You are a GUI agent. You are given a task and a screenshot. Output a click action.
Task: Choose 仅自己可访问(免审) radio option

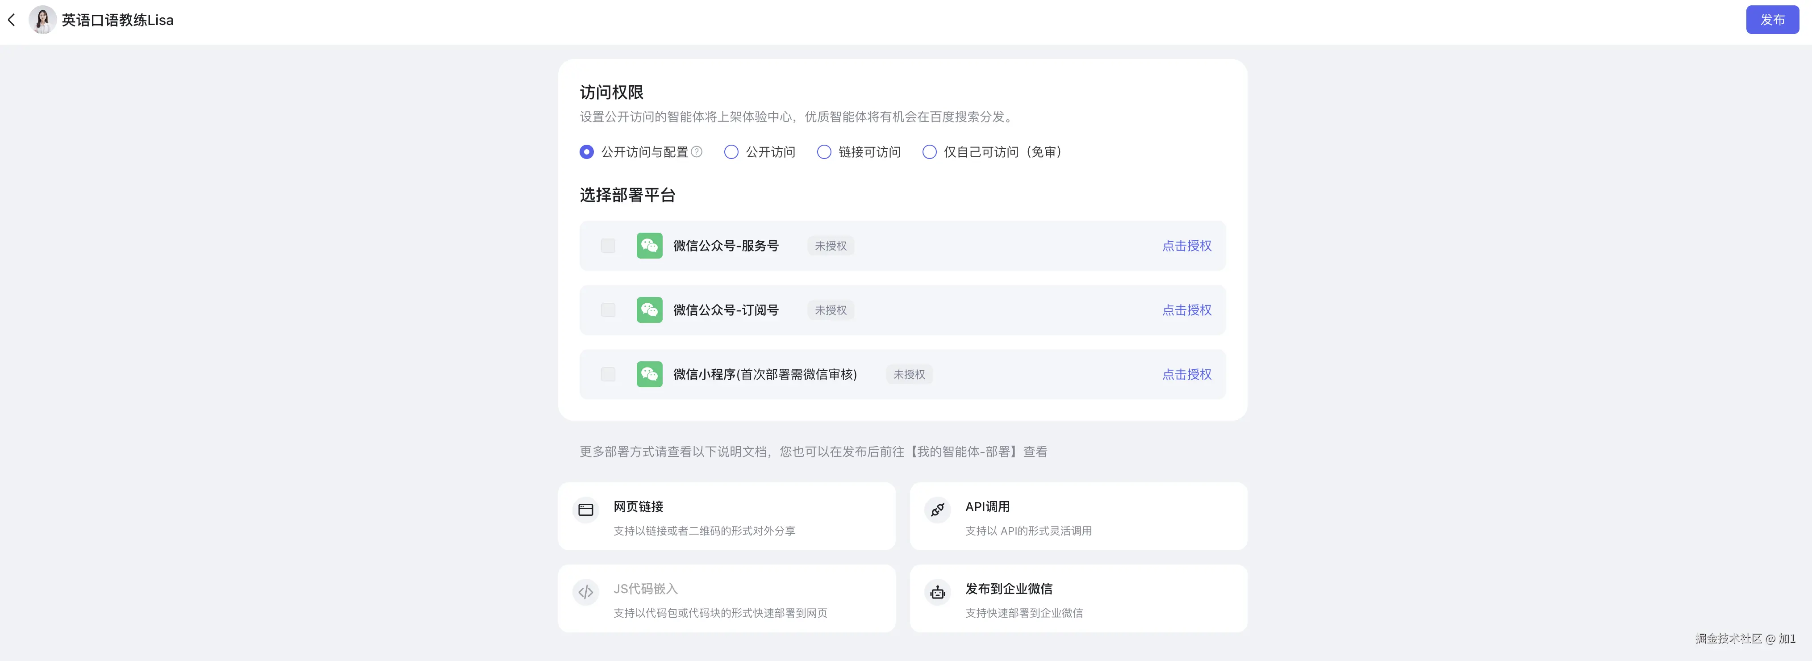(x=930, y=152)
